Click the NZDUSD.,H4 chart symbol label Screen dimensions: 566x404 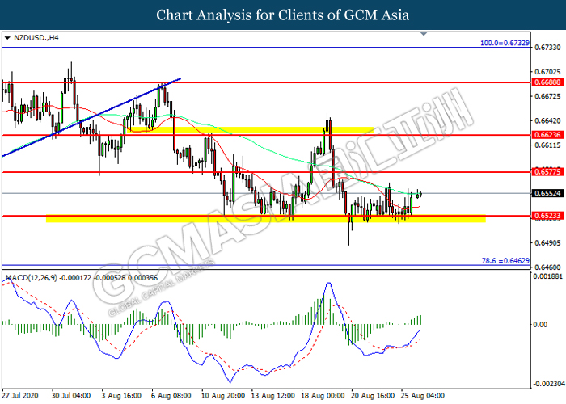tap(35, 37)
